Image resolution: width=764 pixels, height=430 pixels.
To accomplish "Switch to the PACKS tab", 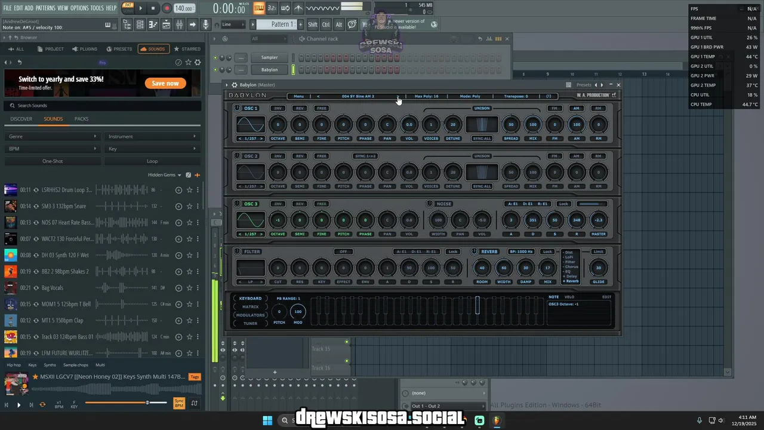I will coord(81,119).
